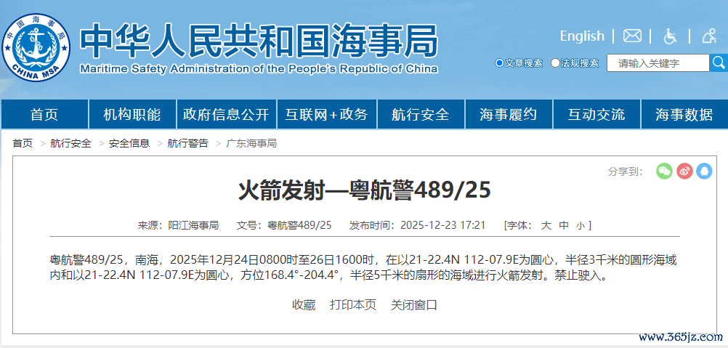Click the China MSA anchor logo
This screenshot has width=728, height=348.
pos(36,46)
